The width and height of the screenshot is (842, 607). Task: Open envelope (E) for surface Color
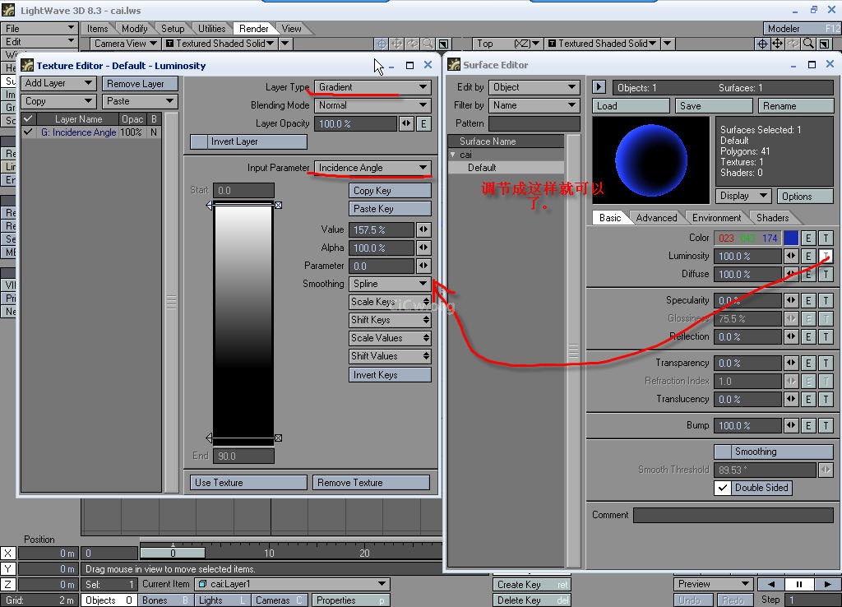808,238
